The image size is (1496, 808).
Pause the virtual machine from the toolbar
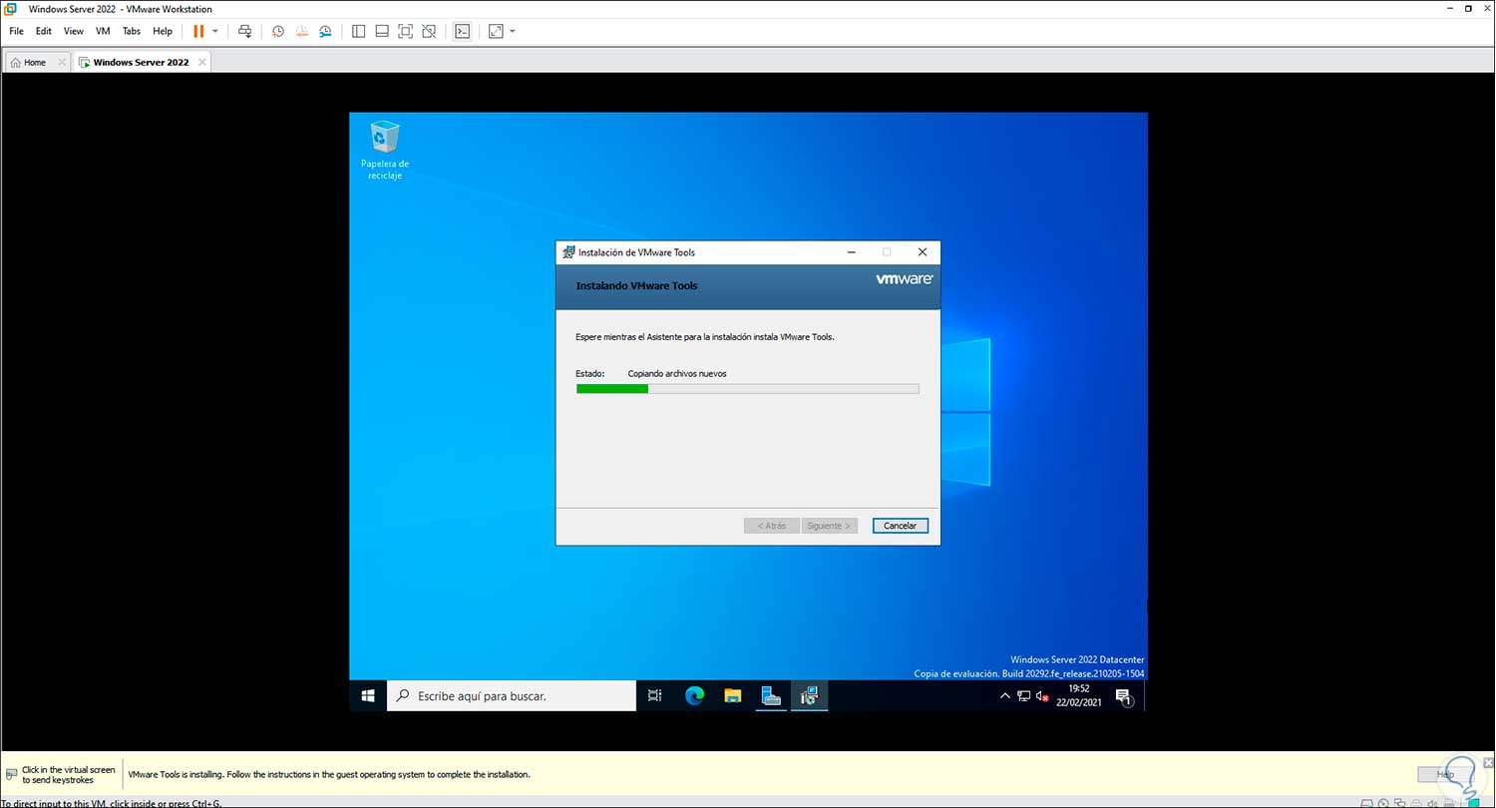coord(198,31)
